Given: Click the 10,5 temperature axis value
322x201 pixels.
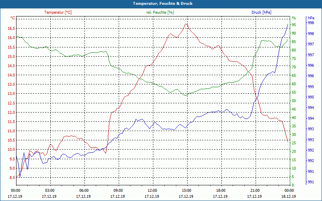Looking at the screenshot, I should tap(11, 140).
